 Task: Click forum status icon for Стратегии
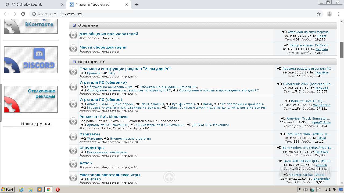(x=73, y=137)
